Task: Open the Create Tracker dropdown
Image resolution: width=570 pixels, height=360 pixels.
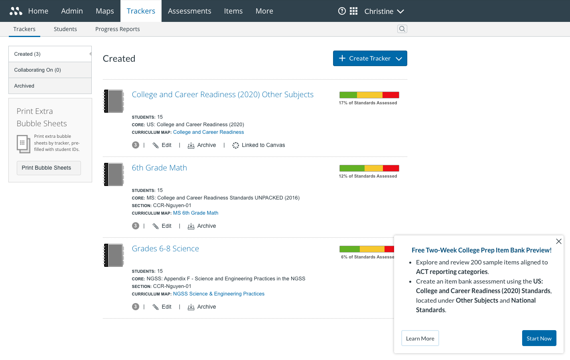Action: tap(370, 59)
